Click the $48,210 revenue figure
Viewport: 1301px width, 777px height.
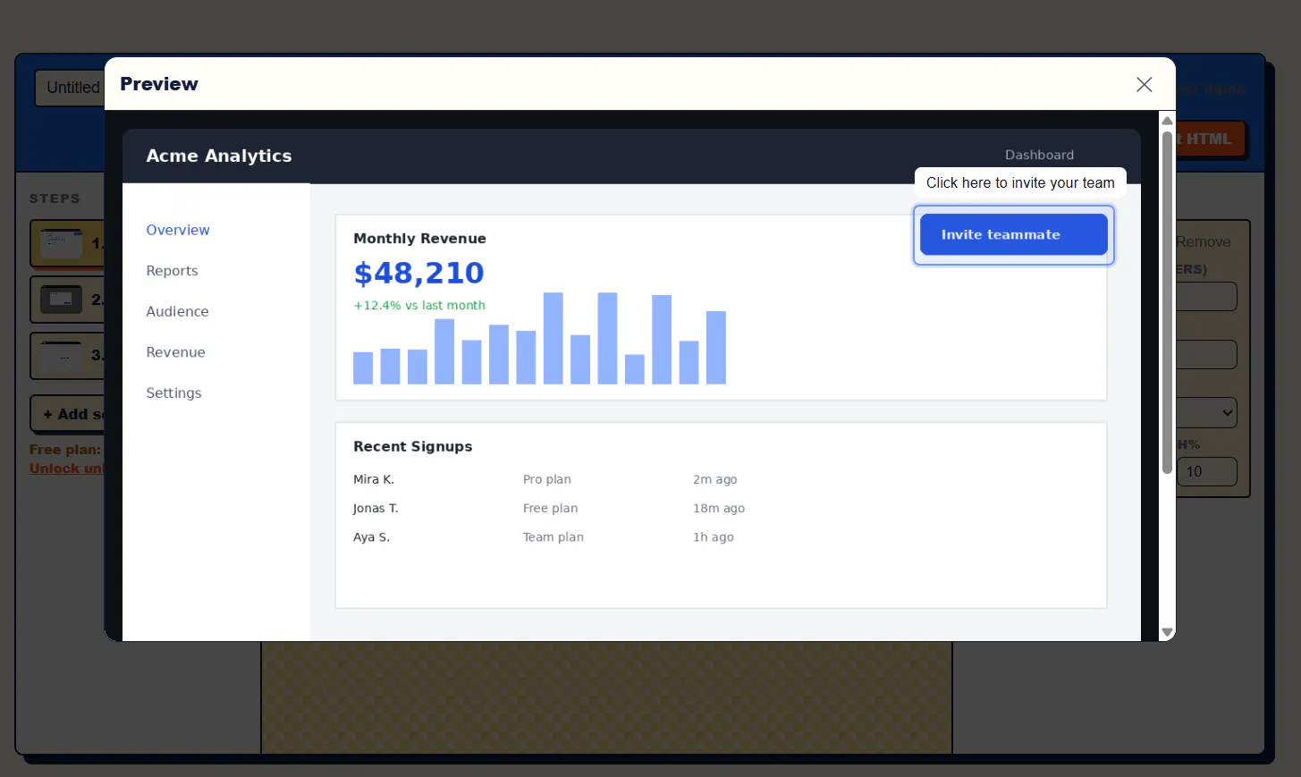pos(418,273)
